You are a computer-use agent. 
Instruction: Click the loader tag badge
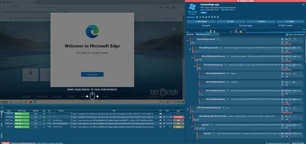point(204,13)
